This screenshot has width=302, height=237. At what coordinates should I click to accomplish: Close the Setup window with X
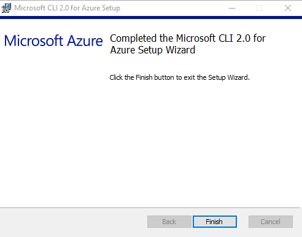pyautogui.click(x=288, y=8)
